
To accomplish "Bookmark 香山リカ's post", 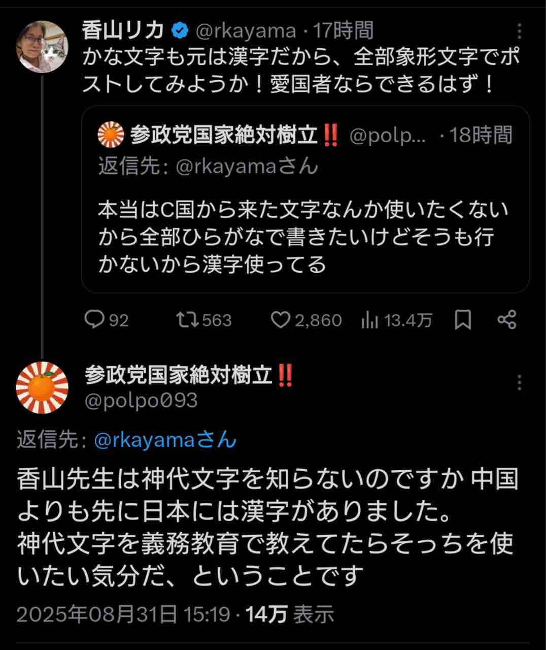I will (x=463, y=320).
